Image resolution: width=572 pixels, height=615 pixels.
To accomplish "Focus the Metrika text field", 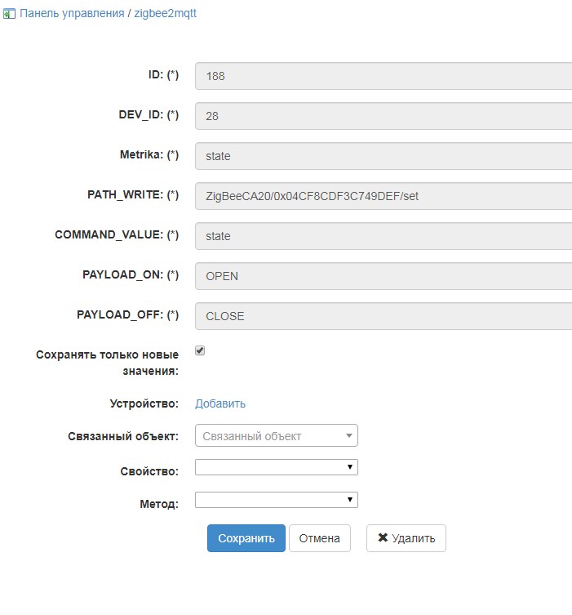I will coord(384,156).
